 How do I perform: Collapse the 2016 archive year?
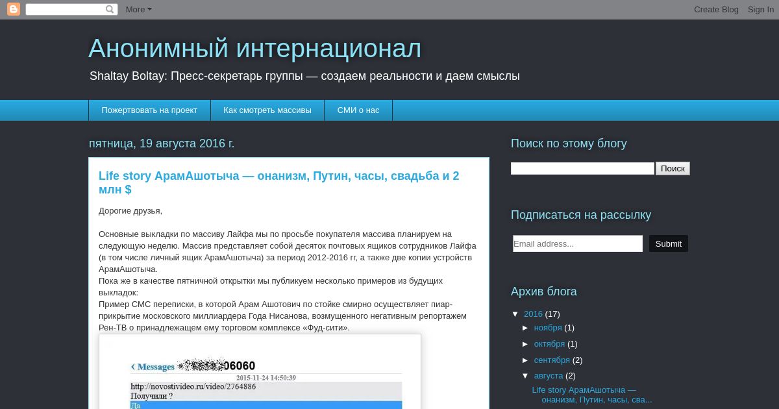click(x=515, y=314)
